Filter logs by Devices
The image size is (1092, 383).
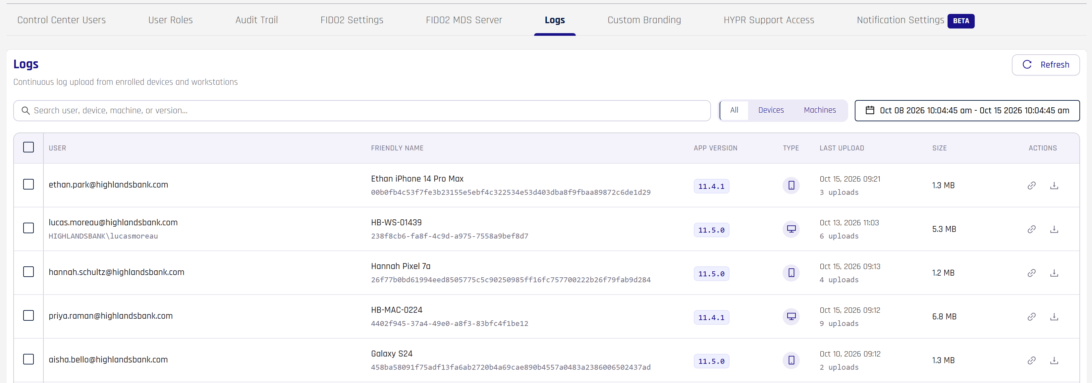point(771,110)
